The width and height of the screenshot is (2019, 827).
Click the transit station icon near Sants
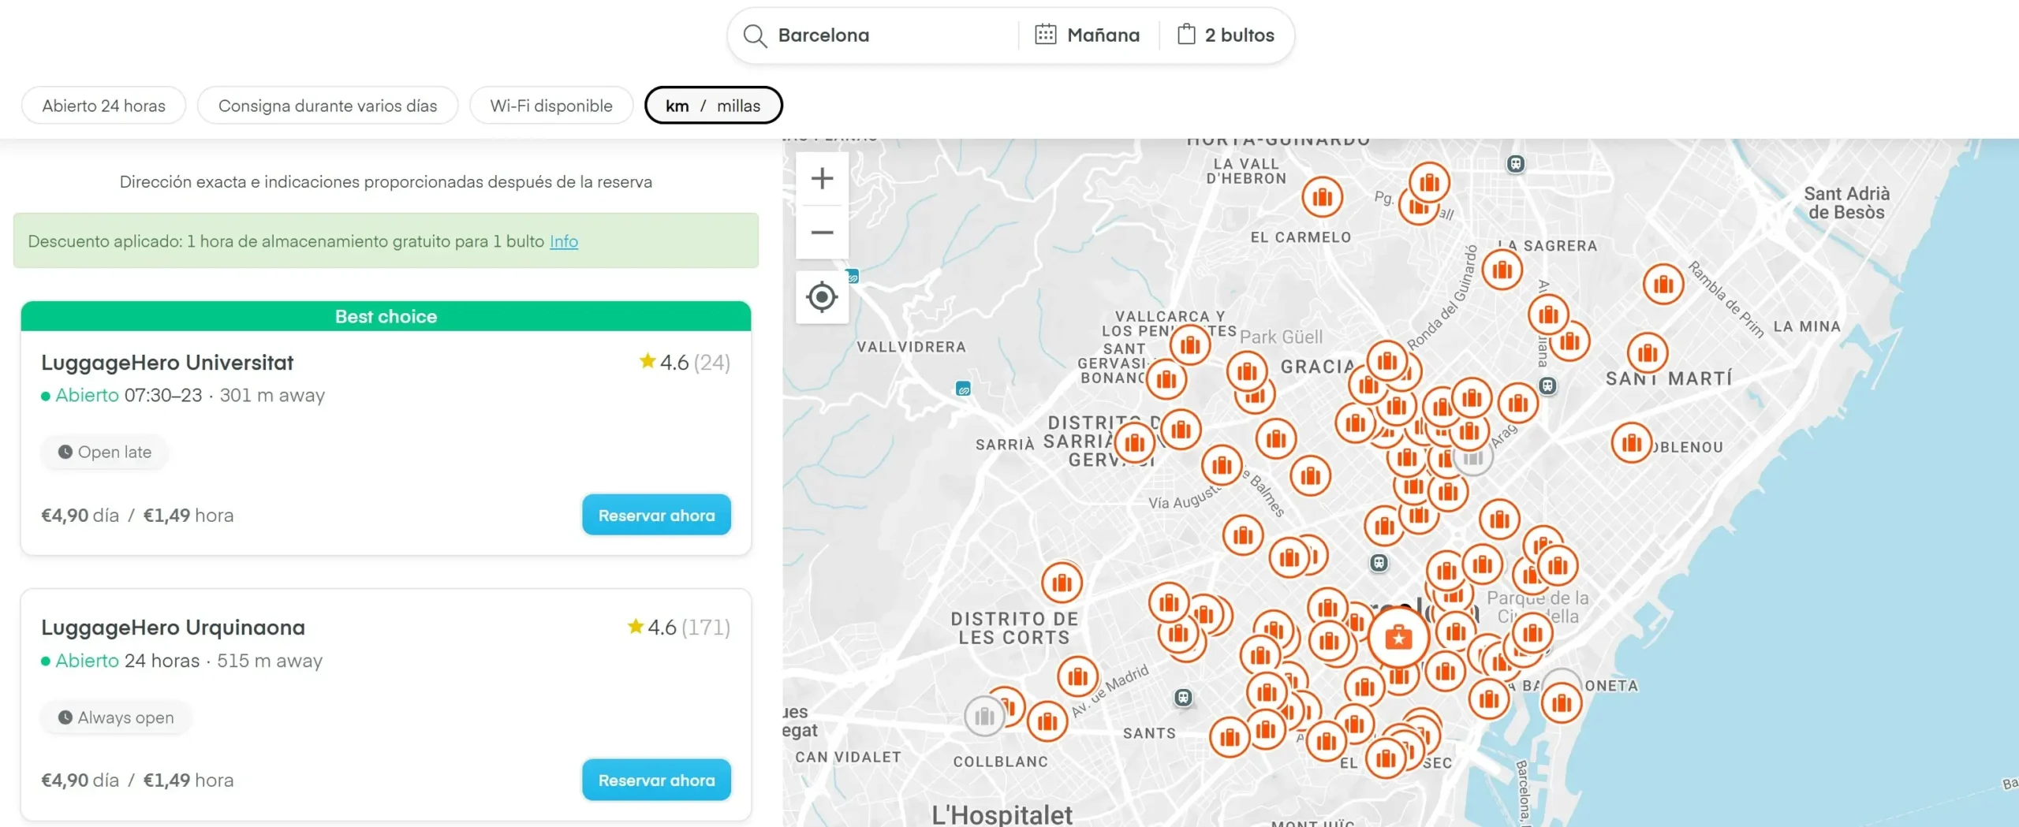[1183, 698]
